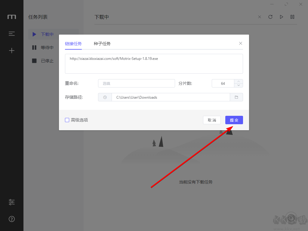Cancel the dialog with 取消 button
Screen dimensions: 308x231
coord(212,120)
